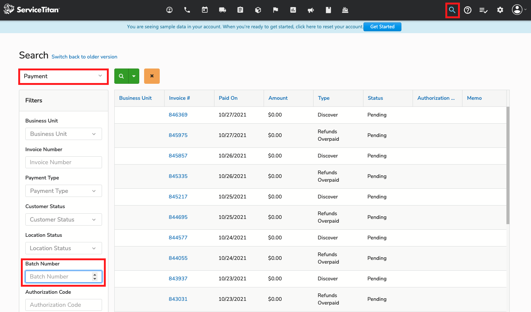Sort by Memo column header

pos(474,98)
